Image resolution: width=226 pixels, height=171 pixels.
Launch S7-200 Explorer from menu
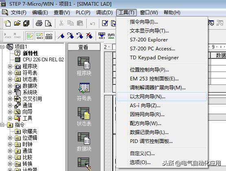162,40
